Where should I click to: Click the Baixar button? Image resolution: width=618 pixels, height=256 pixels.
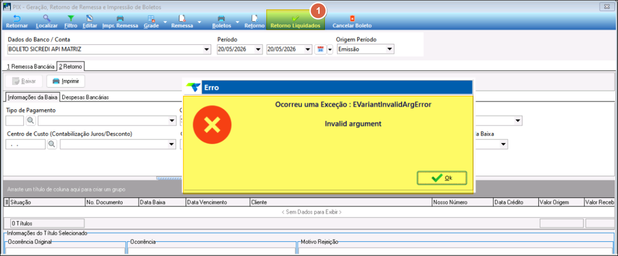point(24,81)
